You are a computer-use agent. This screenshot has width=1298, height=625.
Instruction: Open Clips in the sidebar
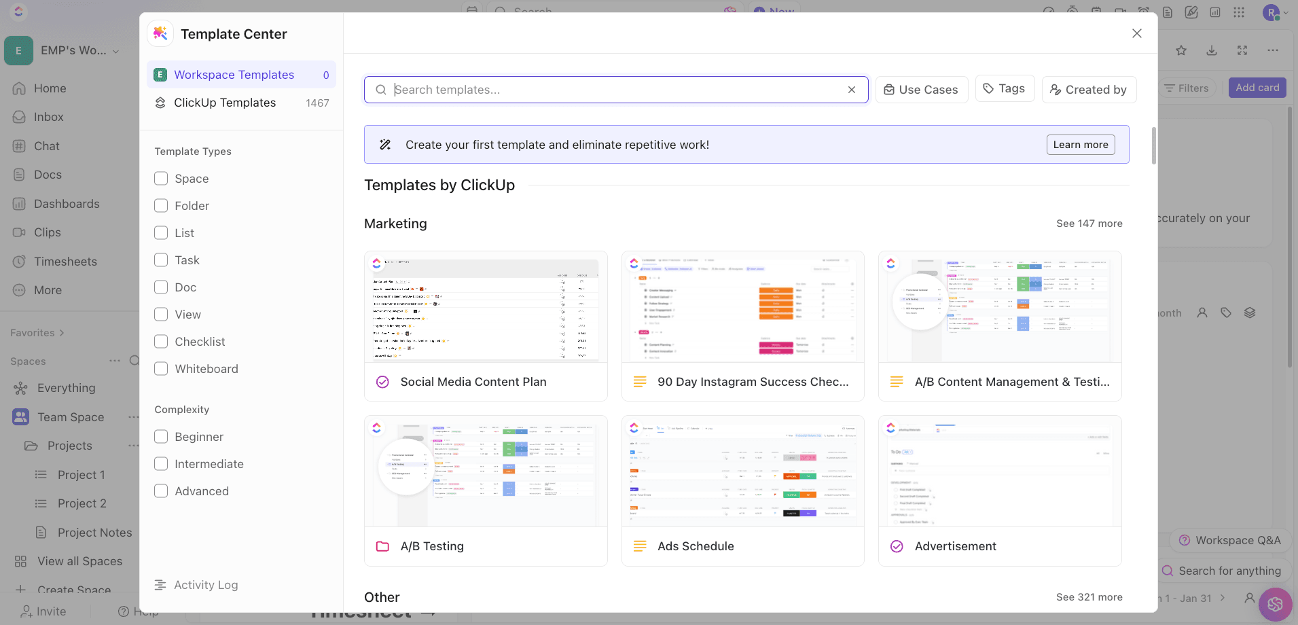(38, 232)
